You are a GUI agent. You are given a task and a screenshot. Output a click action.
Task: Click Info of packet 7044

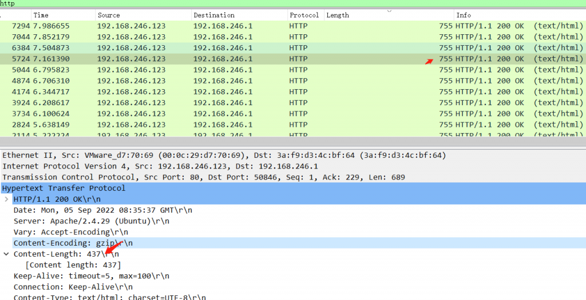point(519,37)
